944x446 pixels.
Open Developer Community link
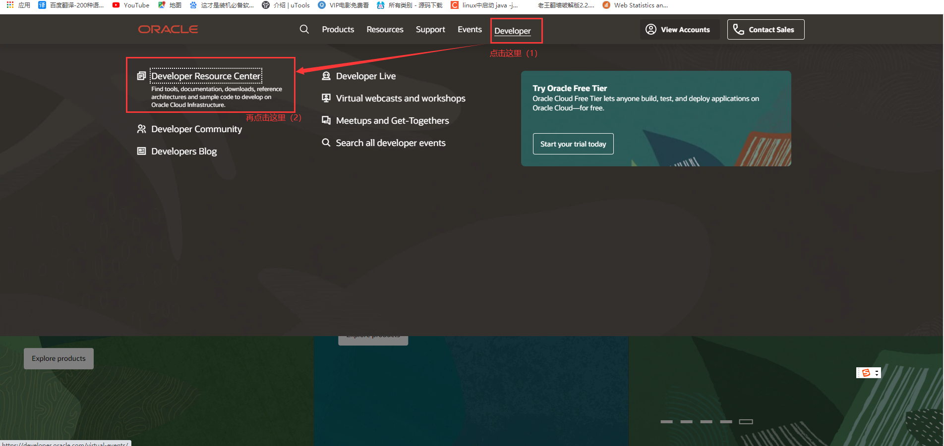(196, 129)
